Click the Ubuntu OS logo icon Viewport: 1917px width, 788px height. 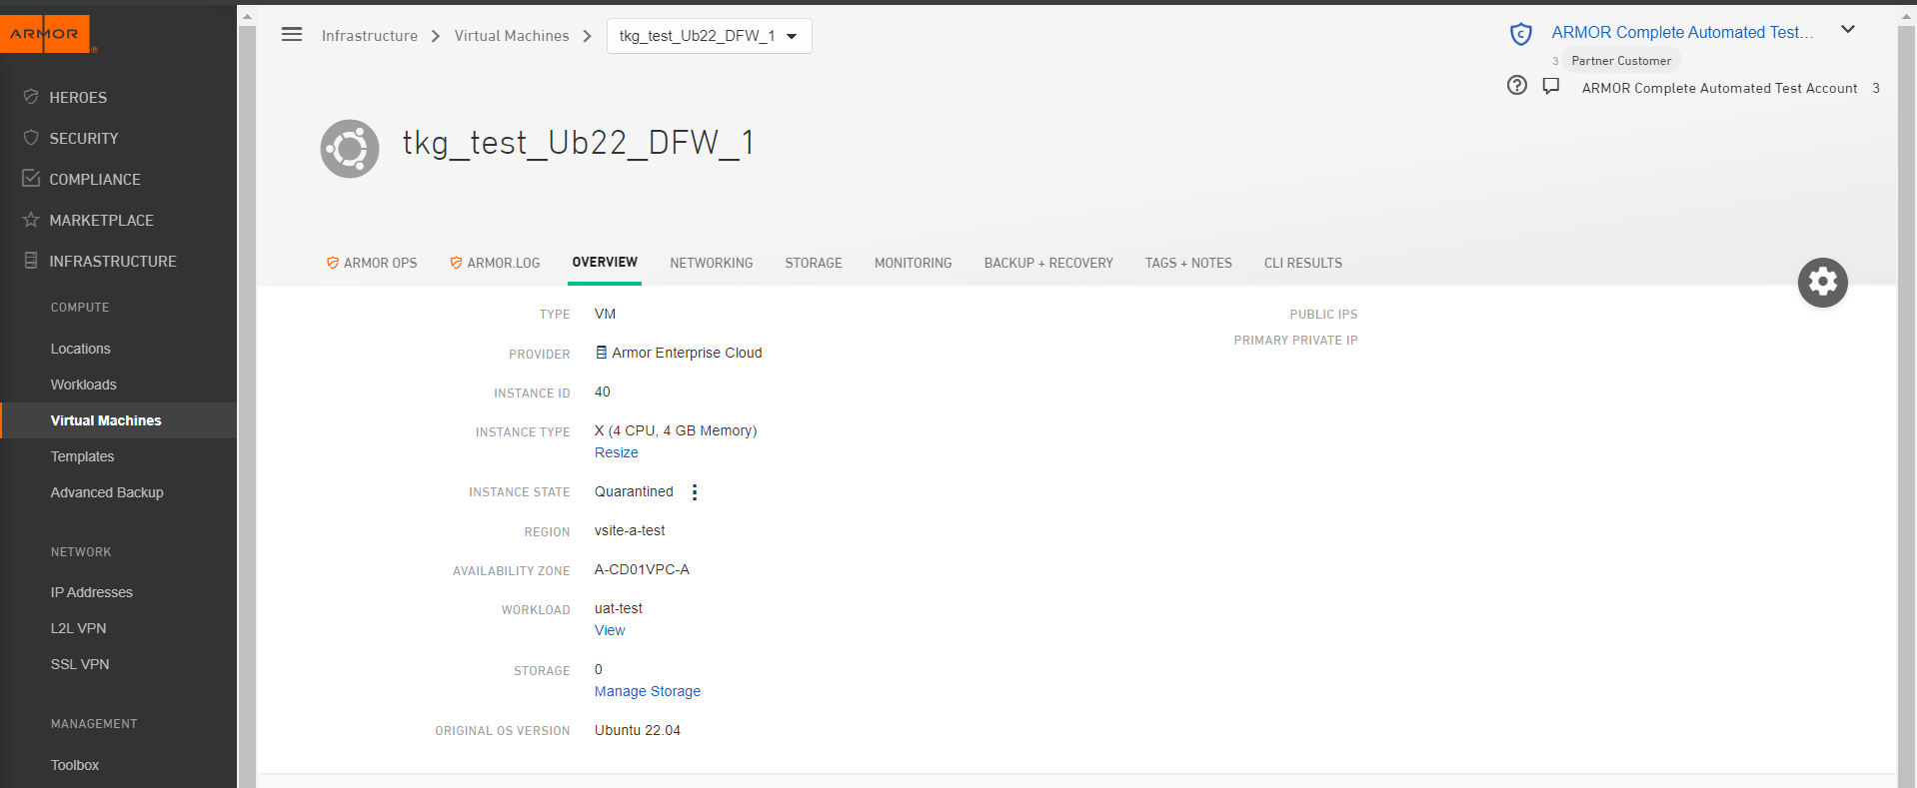350,149
